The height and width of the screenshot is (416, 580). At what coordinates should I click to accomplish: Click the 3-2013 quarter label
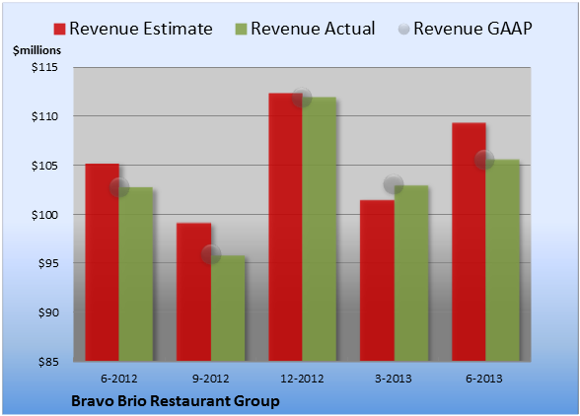pyautogui.click(x=394, y=379)
